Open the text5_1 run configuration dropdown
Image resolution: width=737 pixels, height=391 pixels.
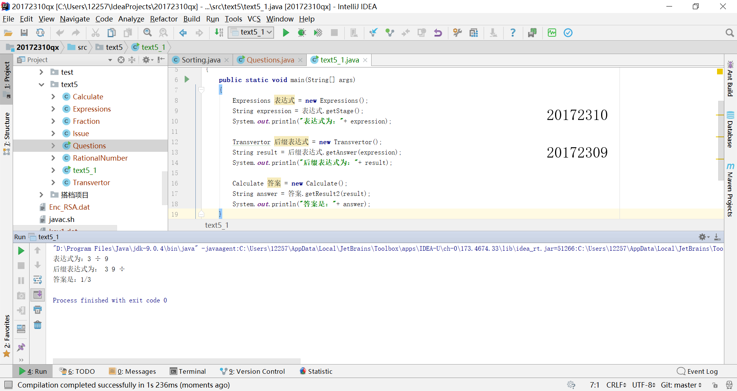[251, 32]
